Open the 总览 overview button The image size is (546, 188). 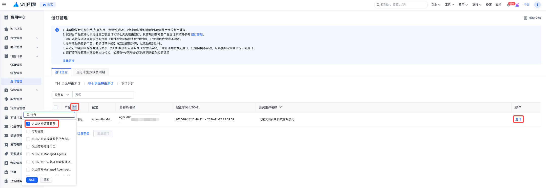48,5
